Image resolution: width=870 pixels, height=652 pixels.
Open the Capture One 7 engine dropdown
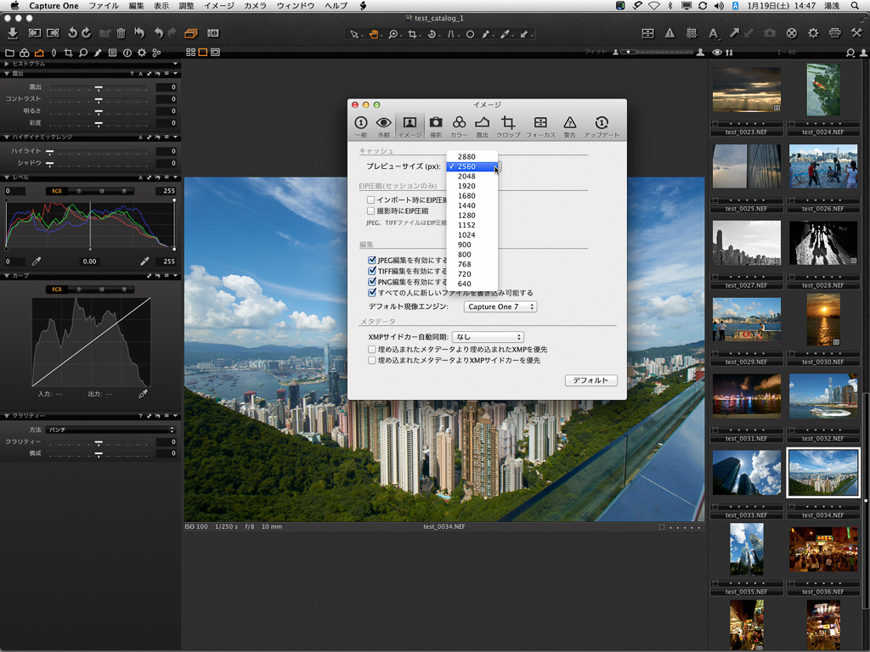click(x=500, y=306)
